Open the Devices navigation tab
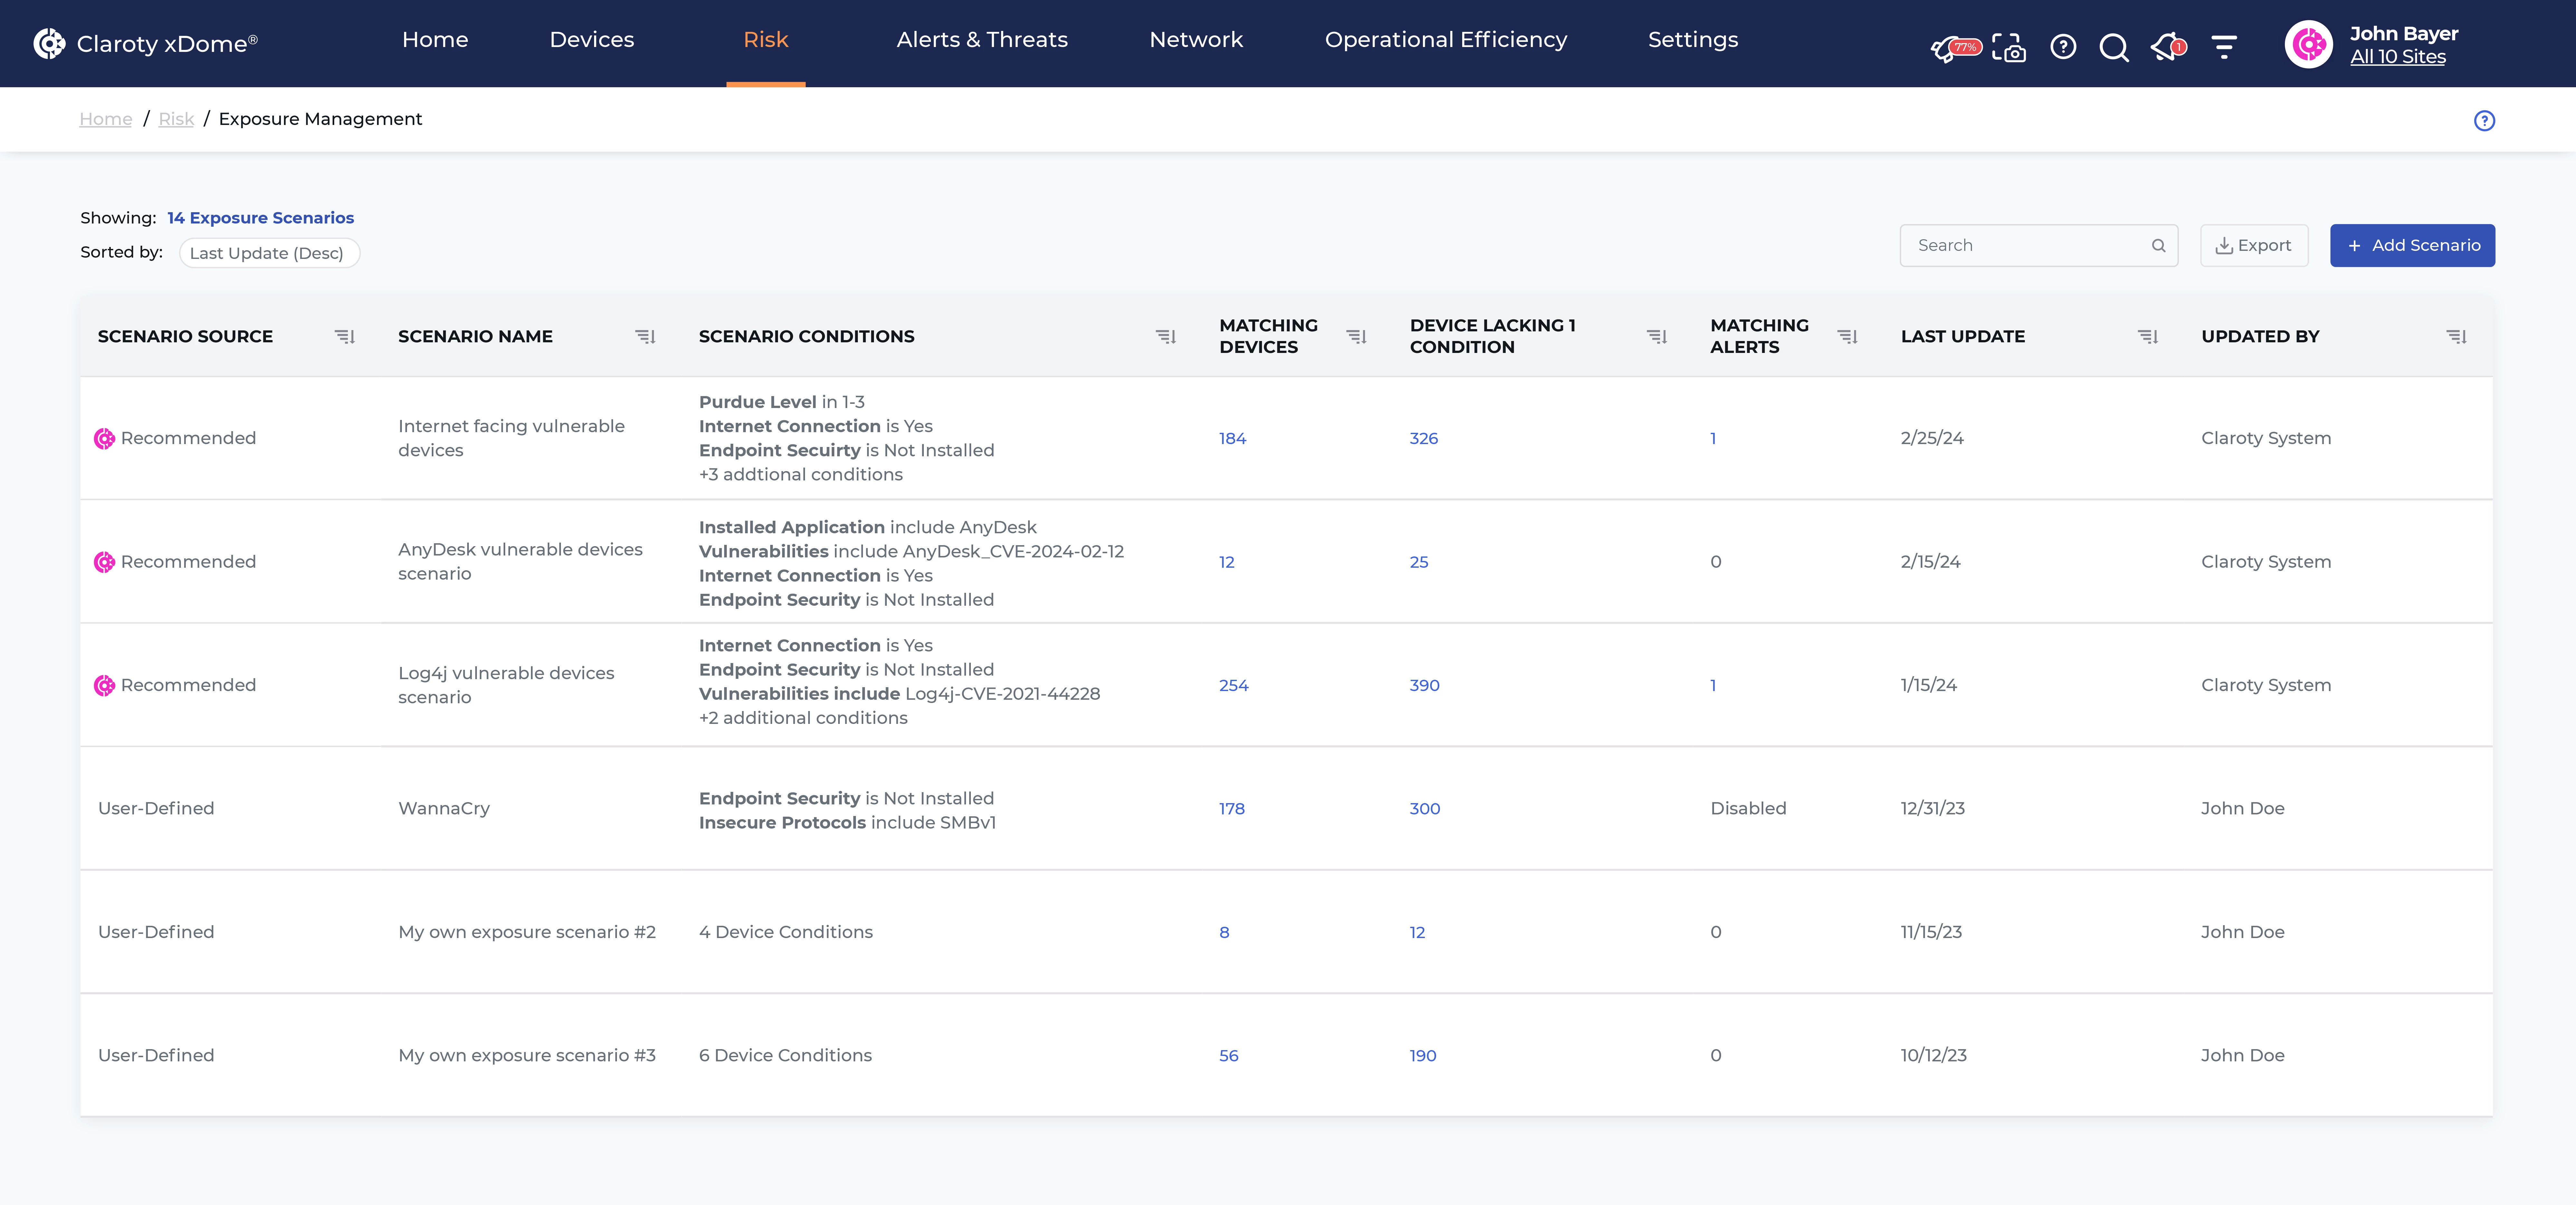Image resolution: width=2576 pixels, height=1205 pixels. [x=591, y=40]
